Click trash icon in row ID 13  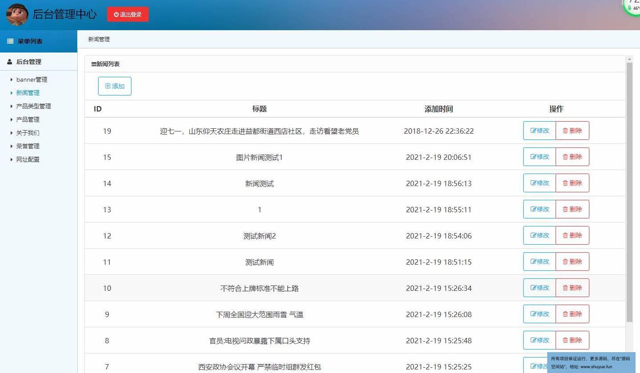[565, 209]
